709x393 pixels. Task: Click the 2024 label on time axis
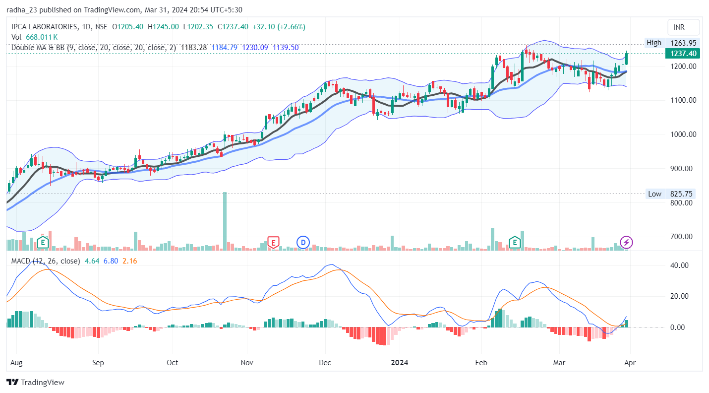[x=399, y=363]
